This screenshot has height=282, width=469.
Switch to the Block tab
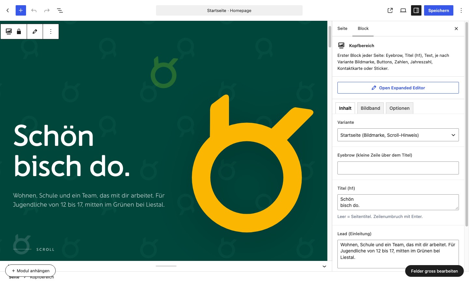pyautogui.click(x=363, y=29)
